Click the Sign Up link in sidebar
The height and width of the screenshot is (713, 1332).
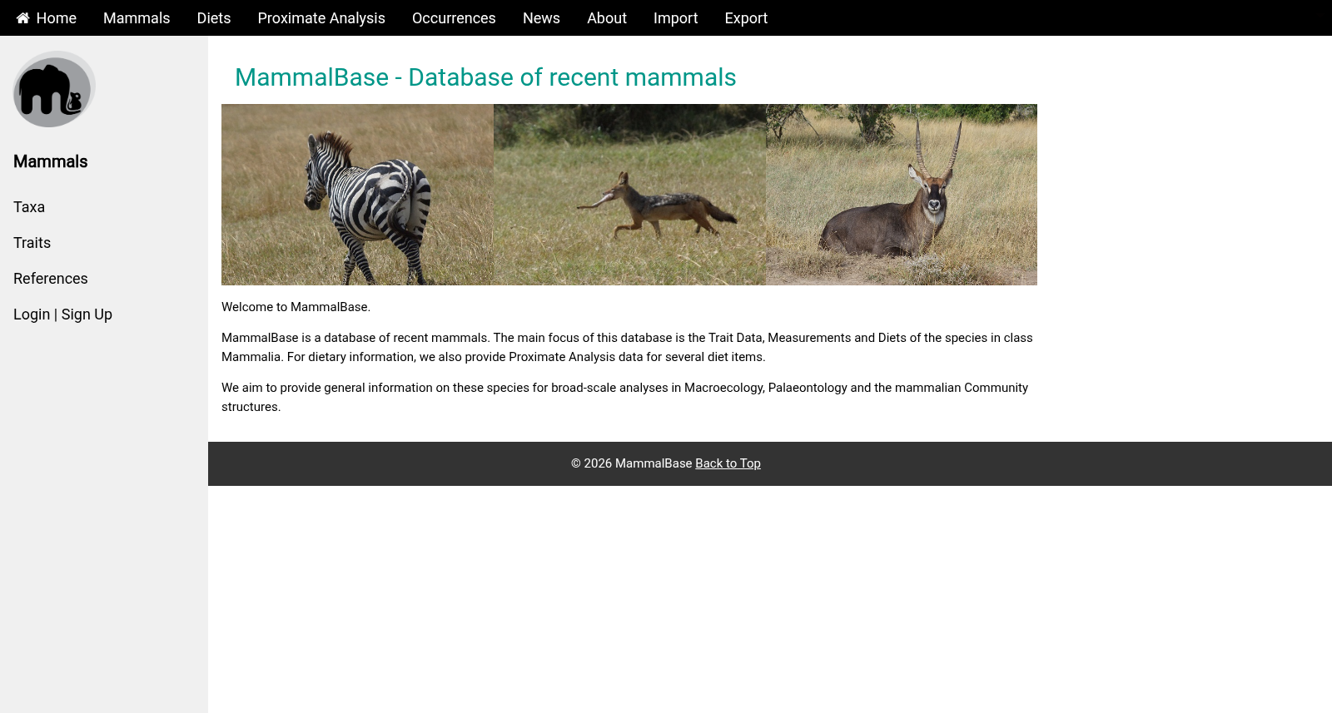(87, 314)
